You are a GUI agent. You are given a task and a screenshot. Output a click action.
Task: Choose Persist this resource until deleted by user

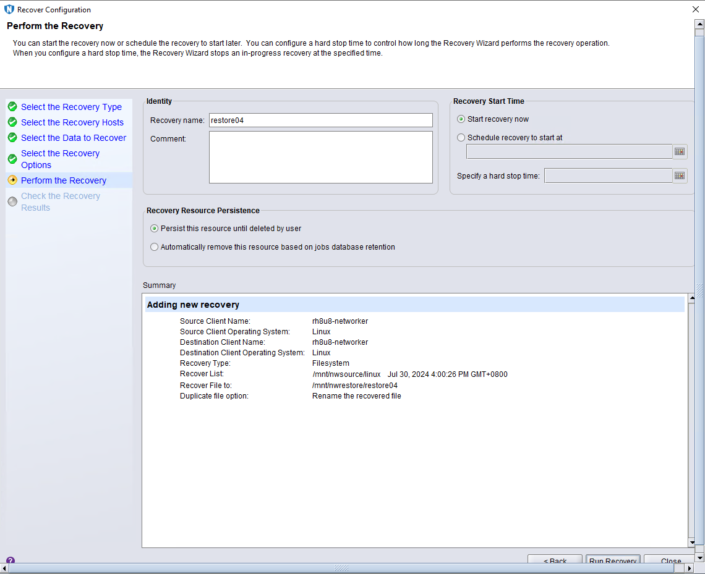[154, 229]
